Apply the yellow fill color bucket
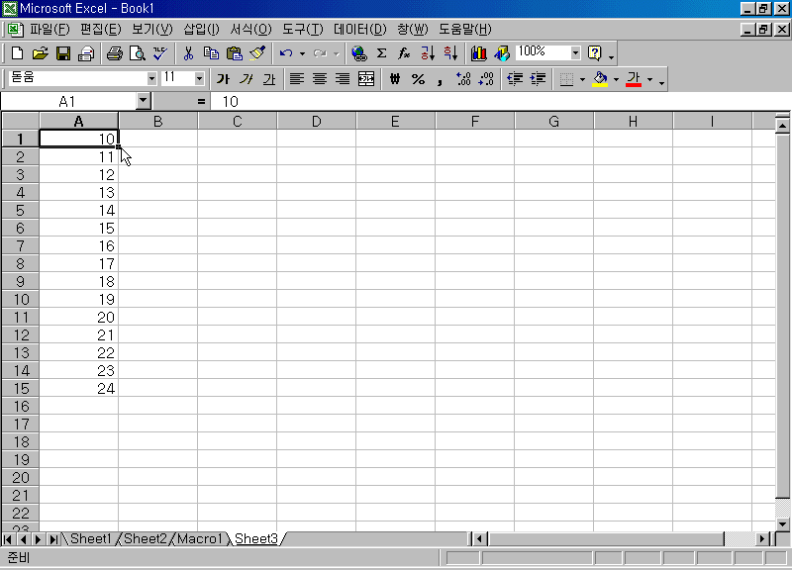792x570 pixels. [x=600, y=79]
